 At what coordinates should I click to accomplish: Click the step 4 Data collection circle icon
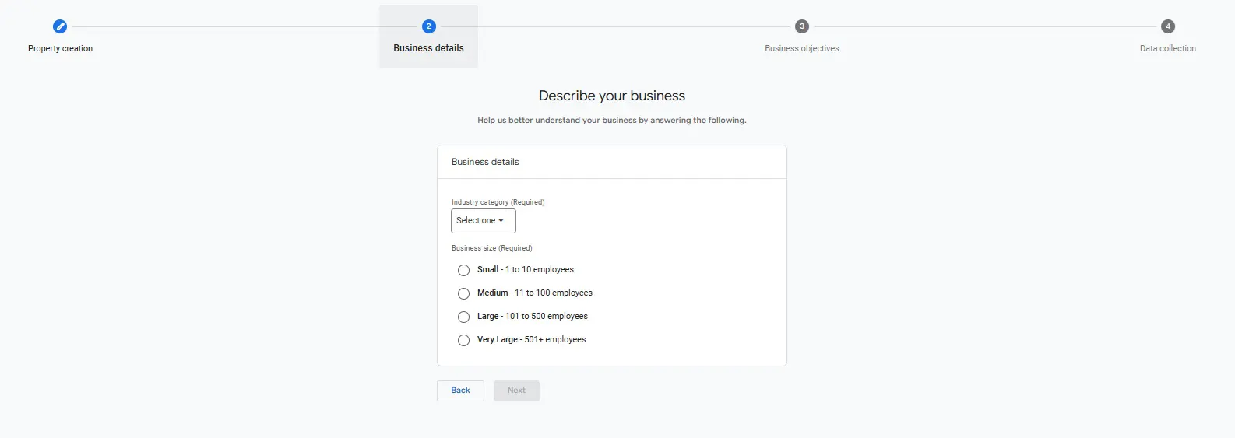1167,26
